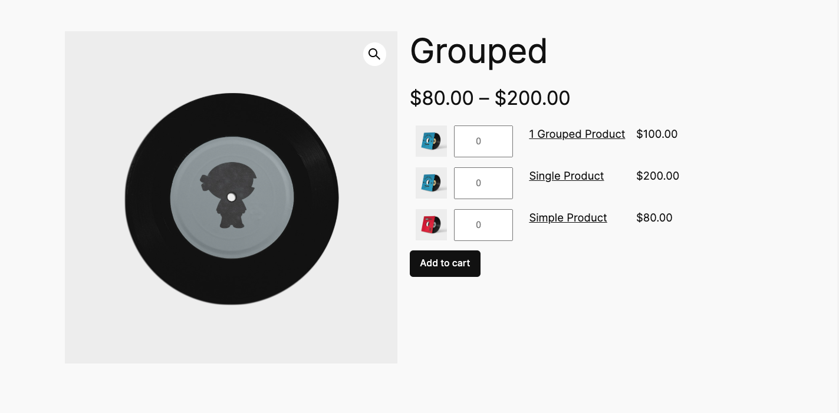This screenshot has height=413, width=839.
Task: Visit the Simple Product link
Action: 568,218
